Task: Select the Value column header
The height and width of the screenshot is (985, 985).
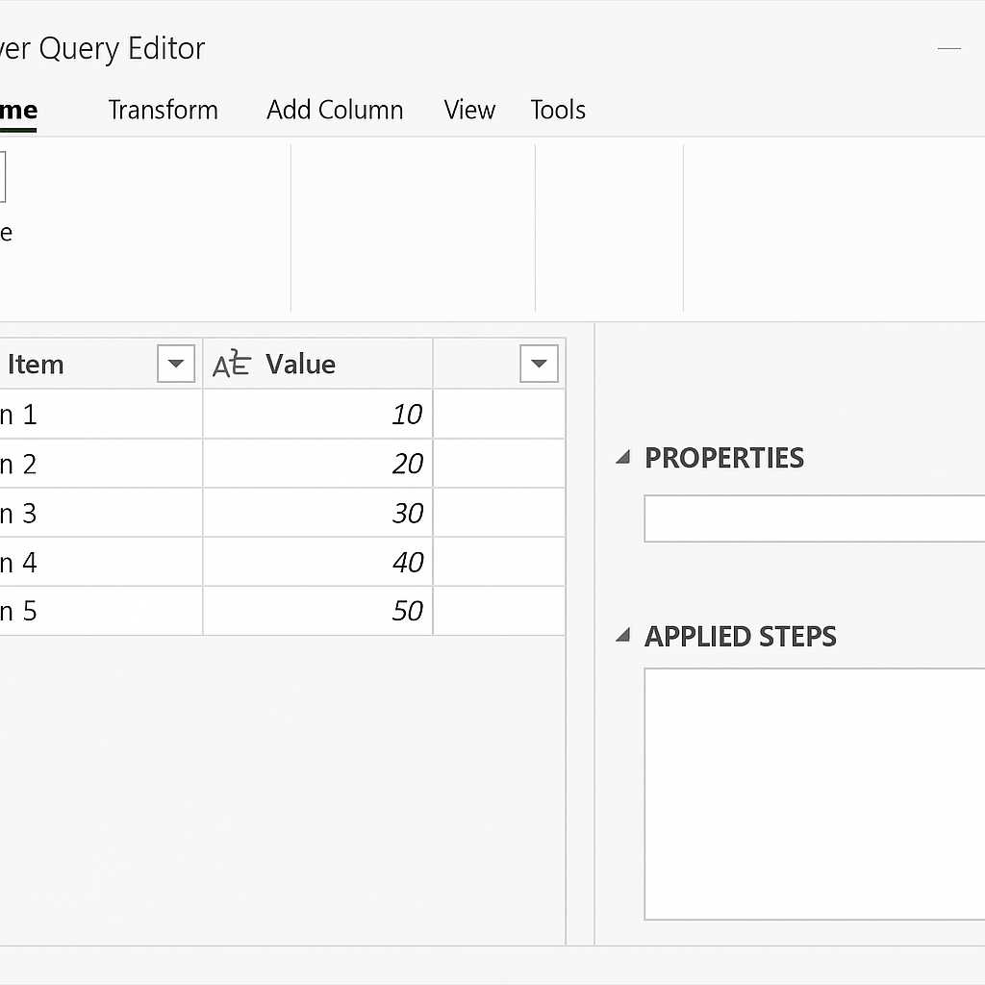Action: 317,365
